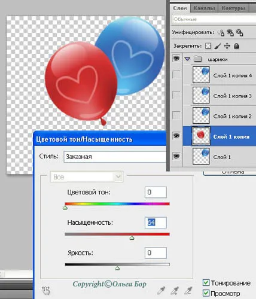
Task: Click the Яркость value input field
Action: pos(156,253)
